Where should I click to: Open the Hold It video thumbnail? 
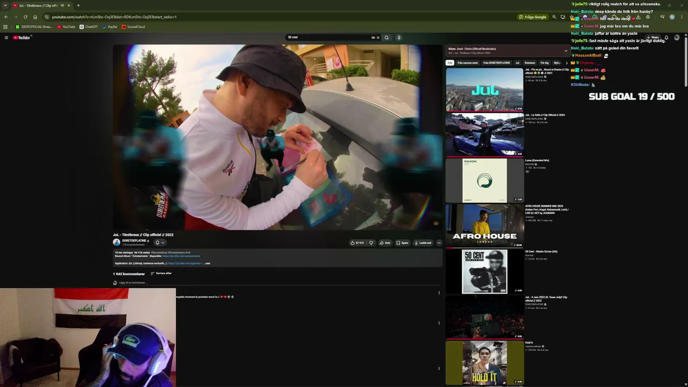(484, 363)
